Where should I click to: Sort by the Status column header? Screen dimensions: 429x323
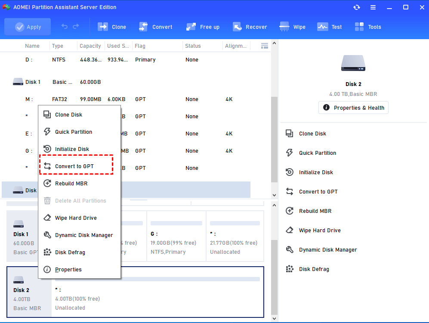[193, 46]
